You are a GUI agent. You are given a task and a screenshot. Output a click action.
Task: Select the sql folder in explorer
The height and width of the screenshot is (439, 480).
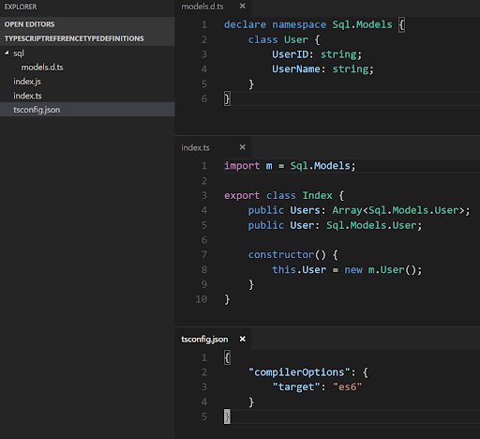[19, 53]
